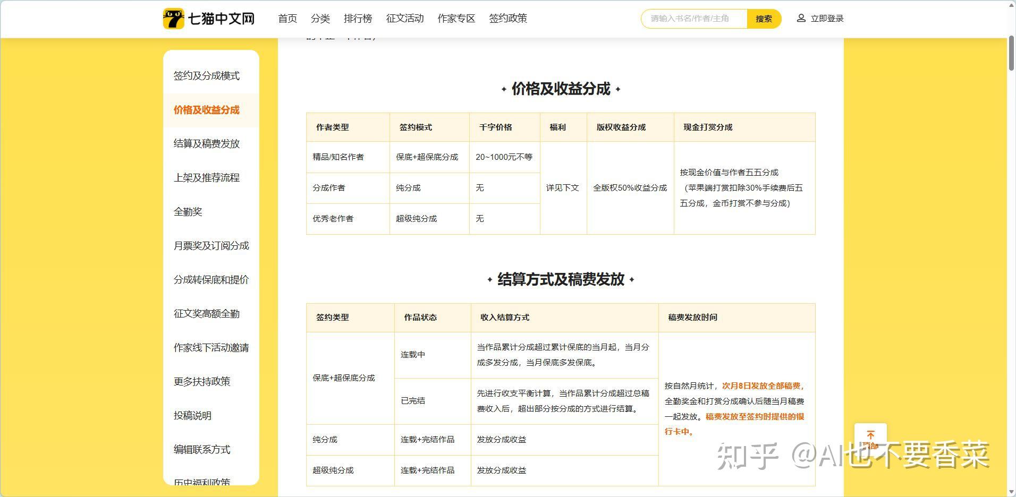Click the 次月8日发放全部稿费 highlighted text

pos(761,386)
